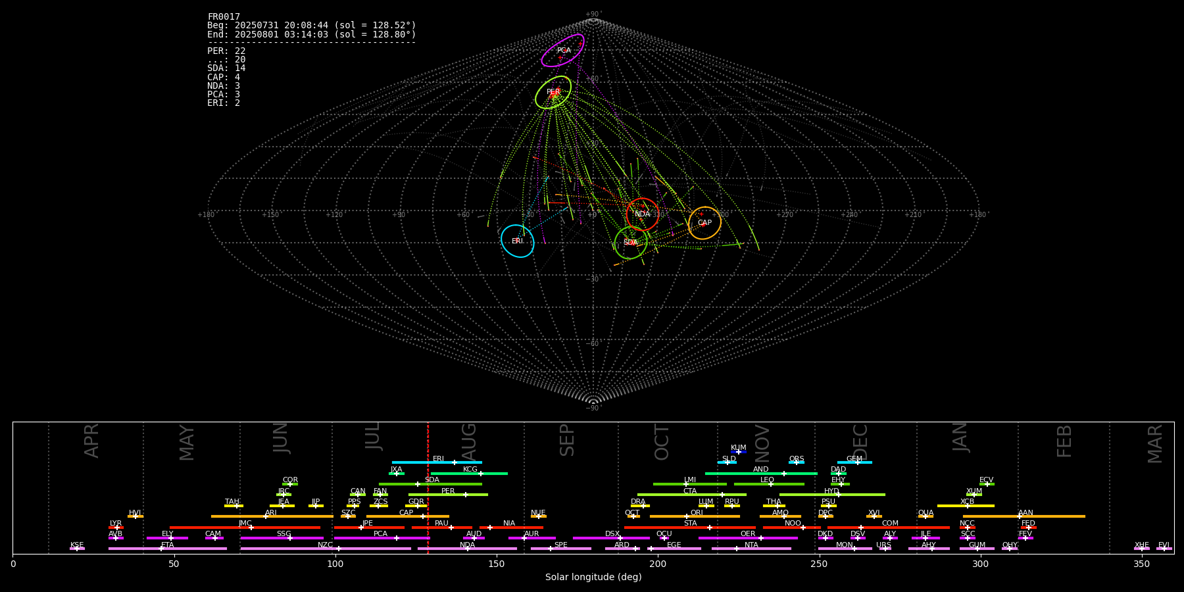Click the orange NUE shower bar
Screen dimensions: 1184x592
point(539,516)
